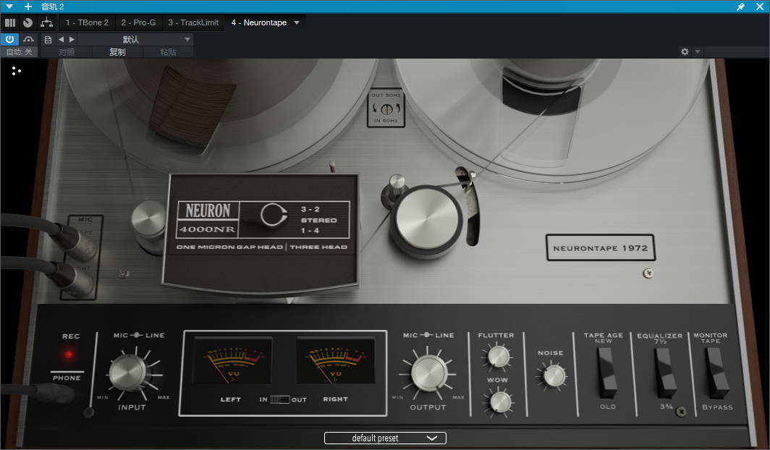
Task: Toggle the plugin power bypass button
Action: tap(9, 39)
